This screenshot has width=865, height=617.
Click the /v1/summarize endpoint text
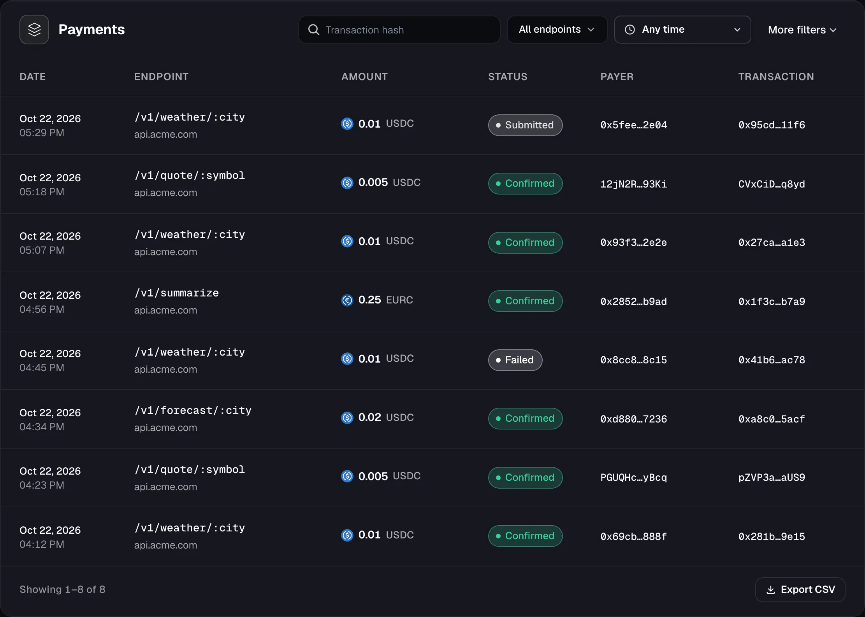click(x=176, y=293)
